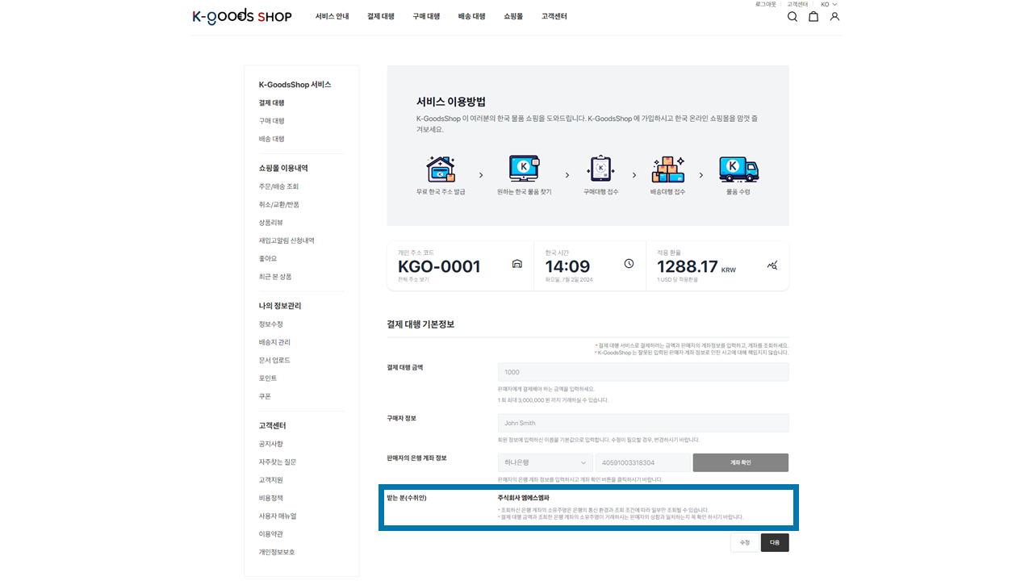Click the 무료 한국 주소 발급 house icon
This screenshot has width=1033, height=581.
coord(441,169)
